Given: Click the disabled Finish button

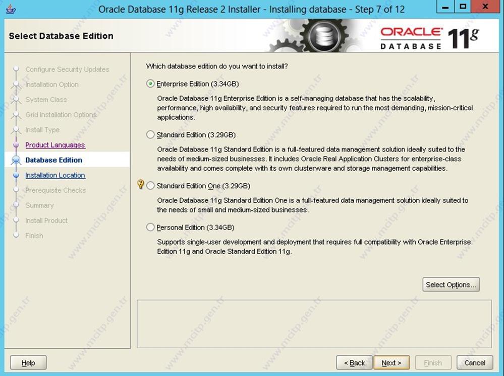Looking at the screenshot, I should click(433, 363).
